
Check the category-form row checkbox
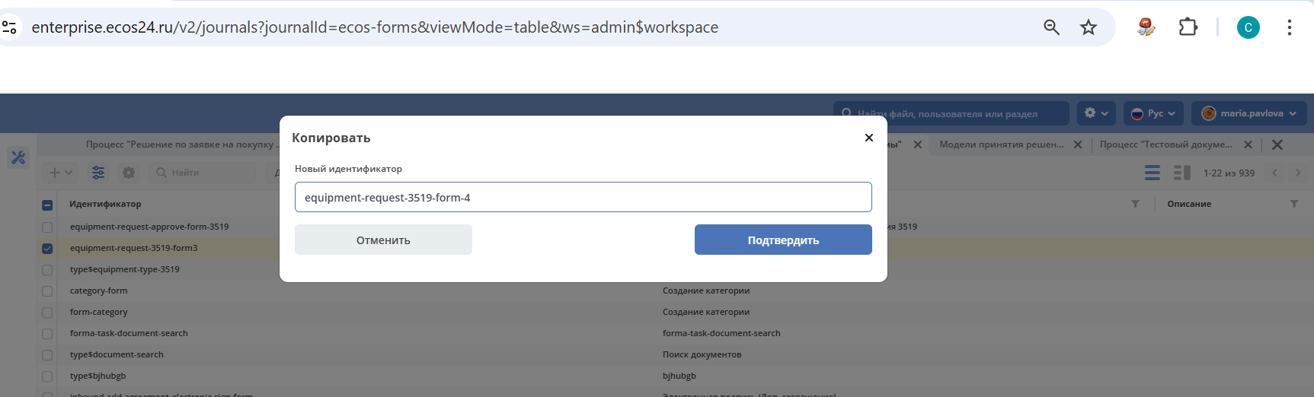click(x=47, y=291)
